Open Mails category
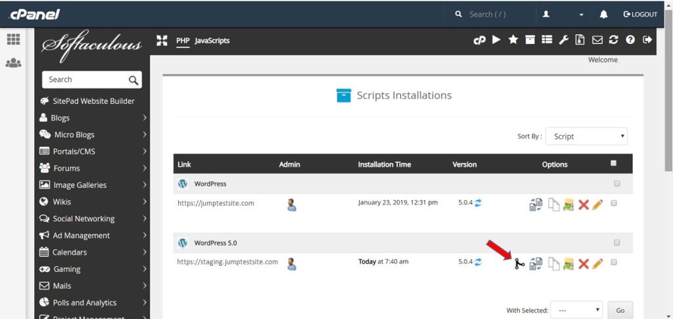The width and height of the screenshot is (673, 319). [93, 286]
